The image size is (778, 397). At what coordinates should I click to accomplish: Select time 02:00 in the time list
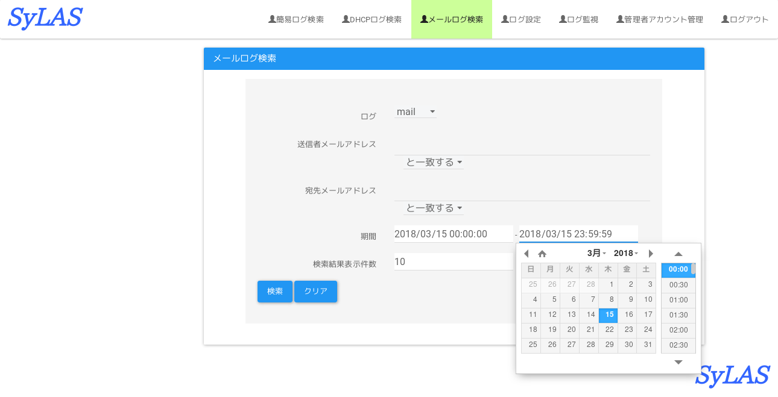(x=678, y=330)
